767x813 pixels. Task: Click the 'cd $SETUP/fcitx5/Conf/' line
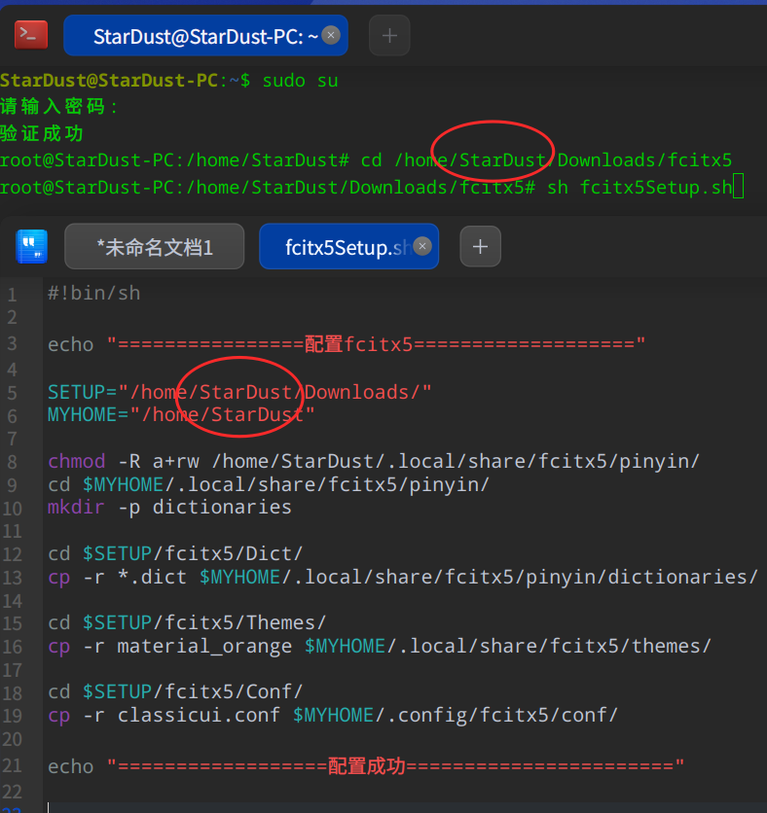pyautogui.click(x=175, y=691)
